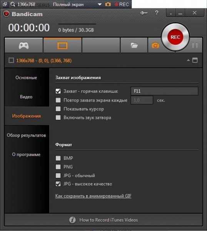This screenshot has height=231, width=207.
Task: Click the window-select icon in top bar
Action: point(5,4)
